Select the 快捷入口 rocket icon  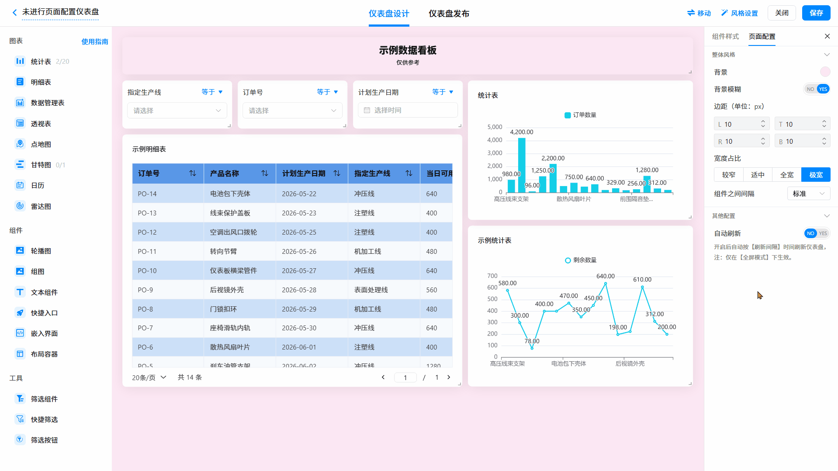click(20, 312)
